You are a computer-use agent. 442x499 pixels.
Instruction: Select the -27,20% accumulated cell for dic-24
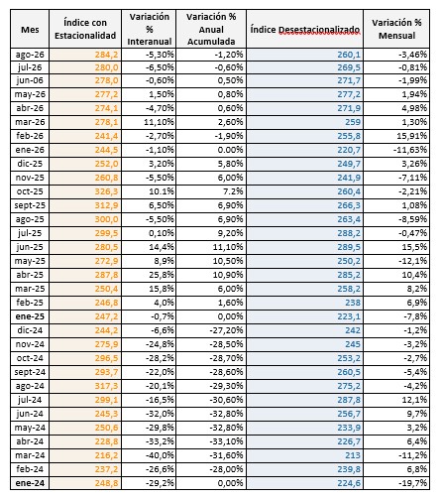(x=211, y=330)
